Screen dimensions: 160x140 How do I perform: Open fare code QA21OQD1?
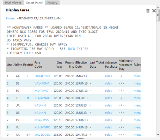point(43,135)
